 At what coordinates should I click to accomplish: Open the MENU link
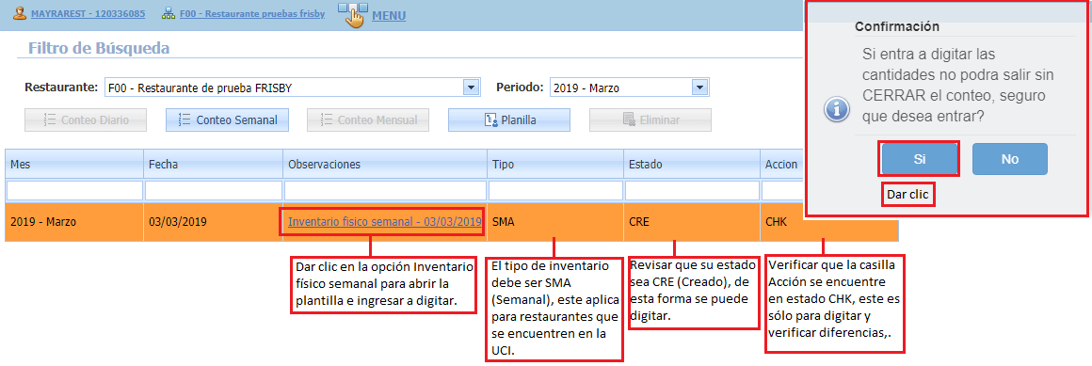click(389, 15)
